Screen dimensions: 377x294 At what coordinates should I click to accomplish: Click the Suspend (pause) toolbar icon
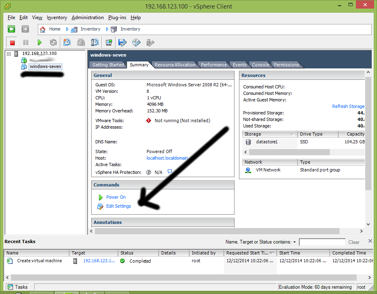[x=26, y=42]
